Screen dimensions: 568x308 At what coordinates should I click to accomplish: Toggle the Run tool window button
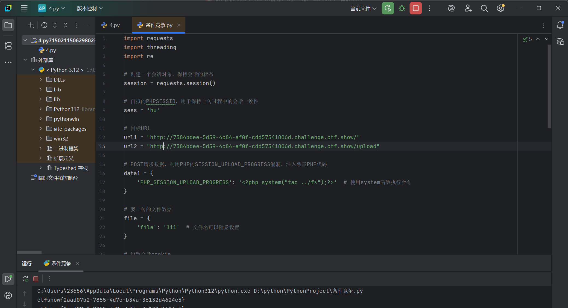pyautogui.click(x=8, y=279)
